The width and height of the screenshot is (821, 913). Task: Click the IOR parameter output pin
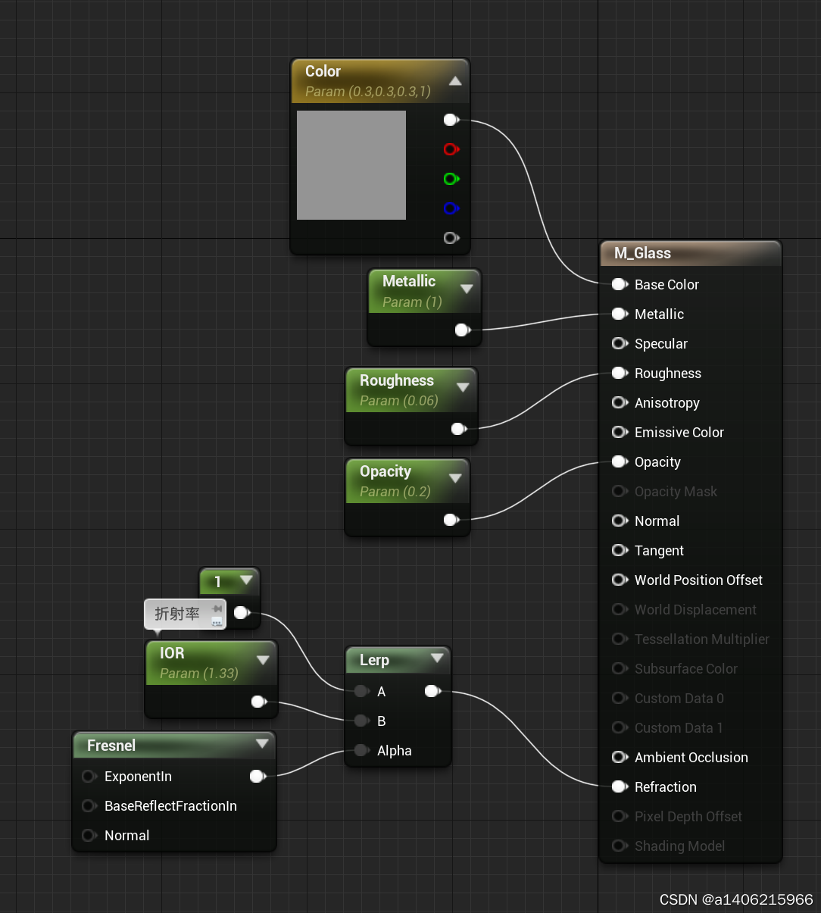[x=258, y=701]
